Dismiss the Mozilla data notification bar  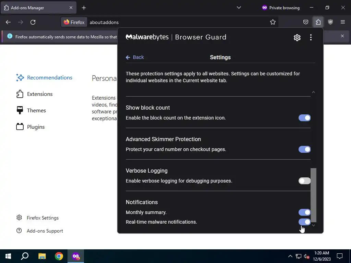point(342,36)
